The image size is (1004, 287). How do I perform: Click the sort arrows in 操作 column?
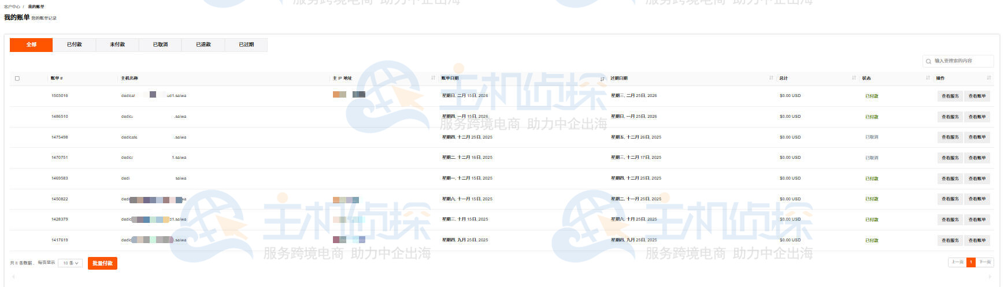(x=989, y=78)
